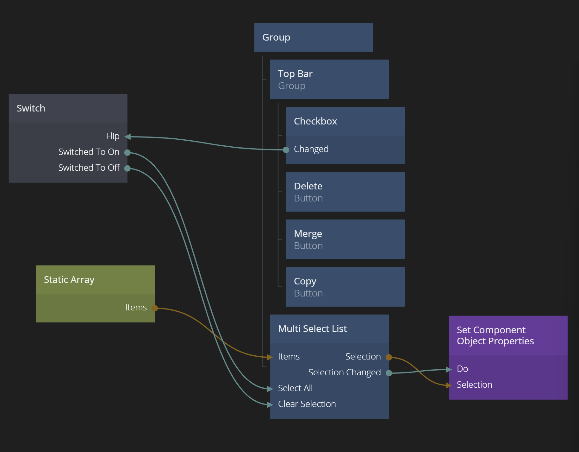This screenshot has width=579, height=452.
Task: Select the Top Bar group node
Action: 329,80
